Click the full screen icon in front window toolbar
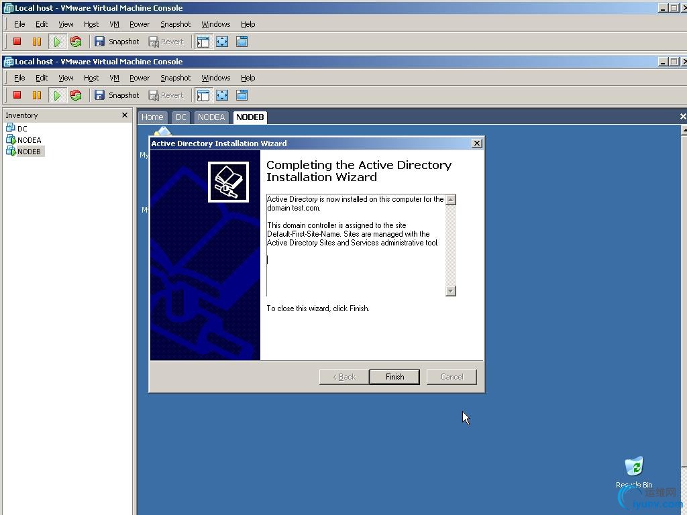Screen dimensions: 687x515 point(222,95)
